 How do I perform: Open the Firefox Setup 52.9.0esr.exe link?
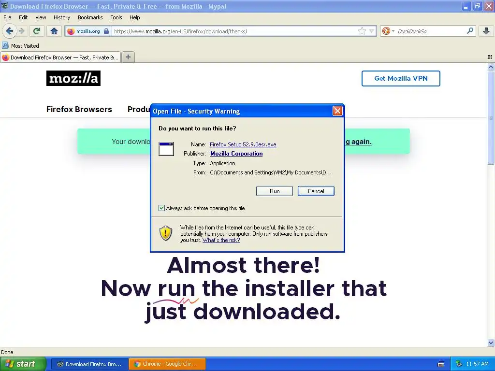243,144
